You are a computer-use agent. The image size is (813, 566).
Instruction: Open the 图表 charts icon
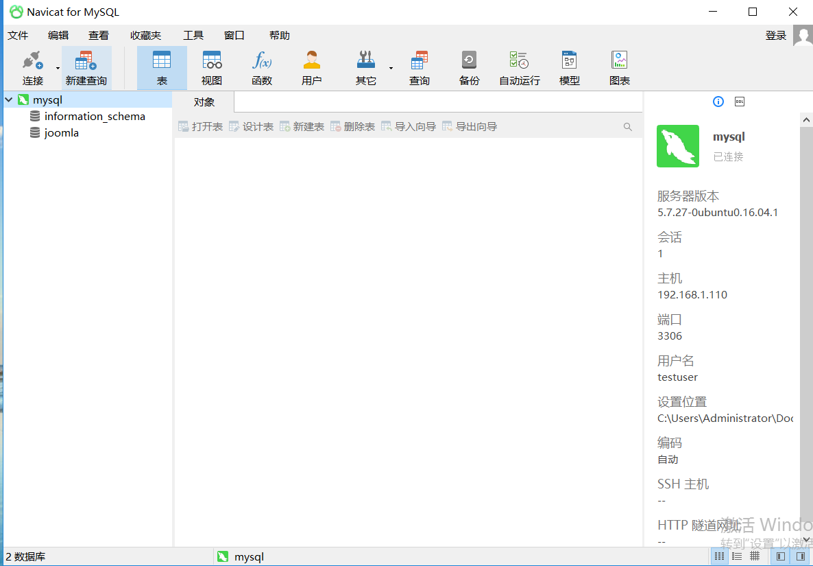click(x=620, y=68)
